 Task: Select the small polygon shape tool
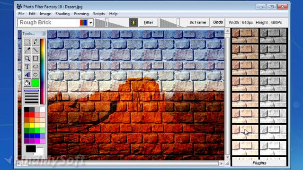(36, 75)
